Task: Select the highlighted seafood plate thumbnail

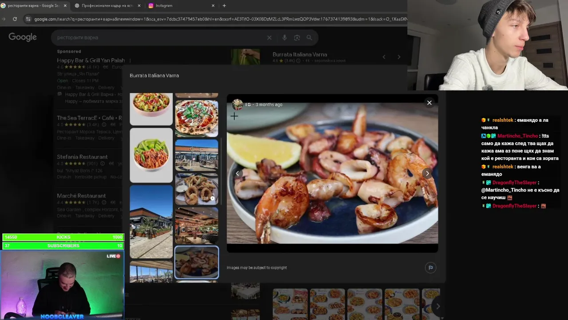Action: pos(197,262)
